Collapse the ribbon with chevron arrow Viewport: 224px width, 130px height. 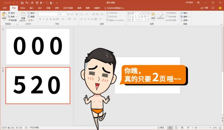tap(222, 24)
